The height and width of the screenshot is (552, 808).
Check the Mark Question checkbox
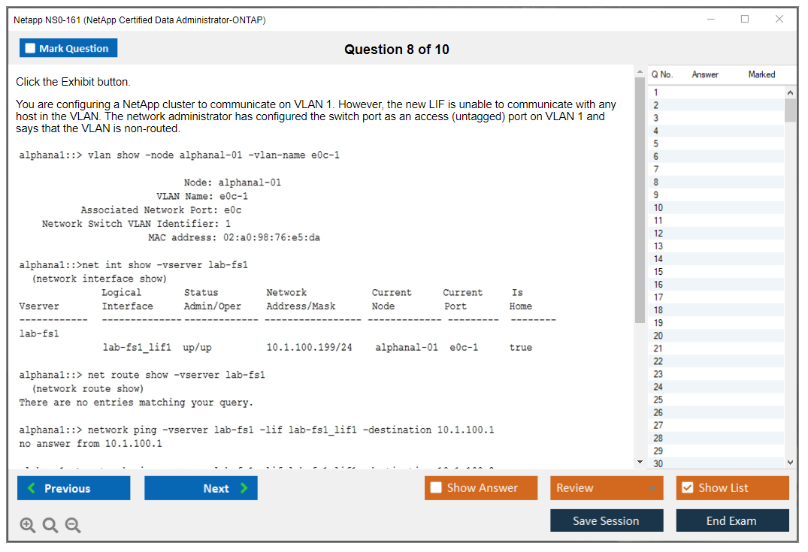pos(31,49)
